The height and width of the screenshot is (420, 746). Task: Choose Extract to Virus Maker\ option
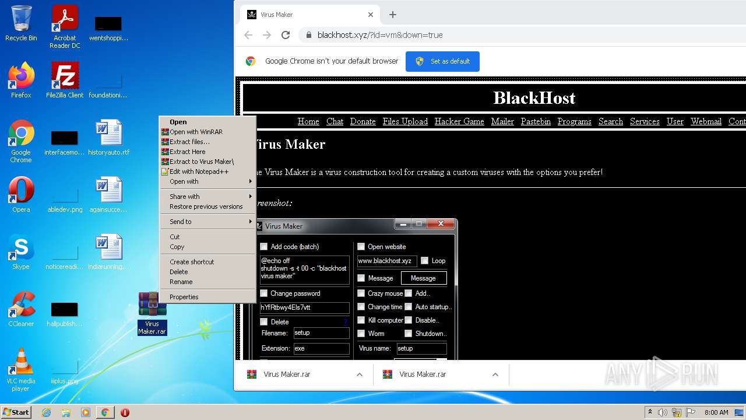[208, 162]
